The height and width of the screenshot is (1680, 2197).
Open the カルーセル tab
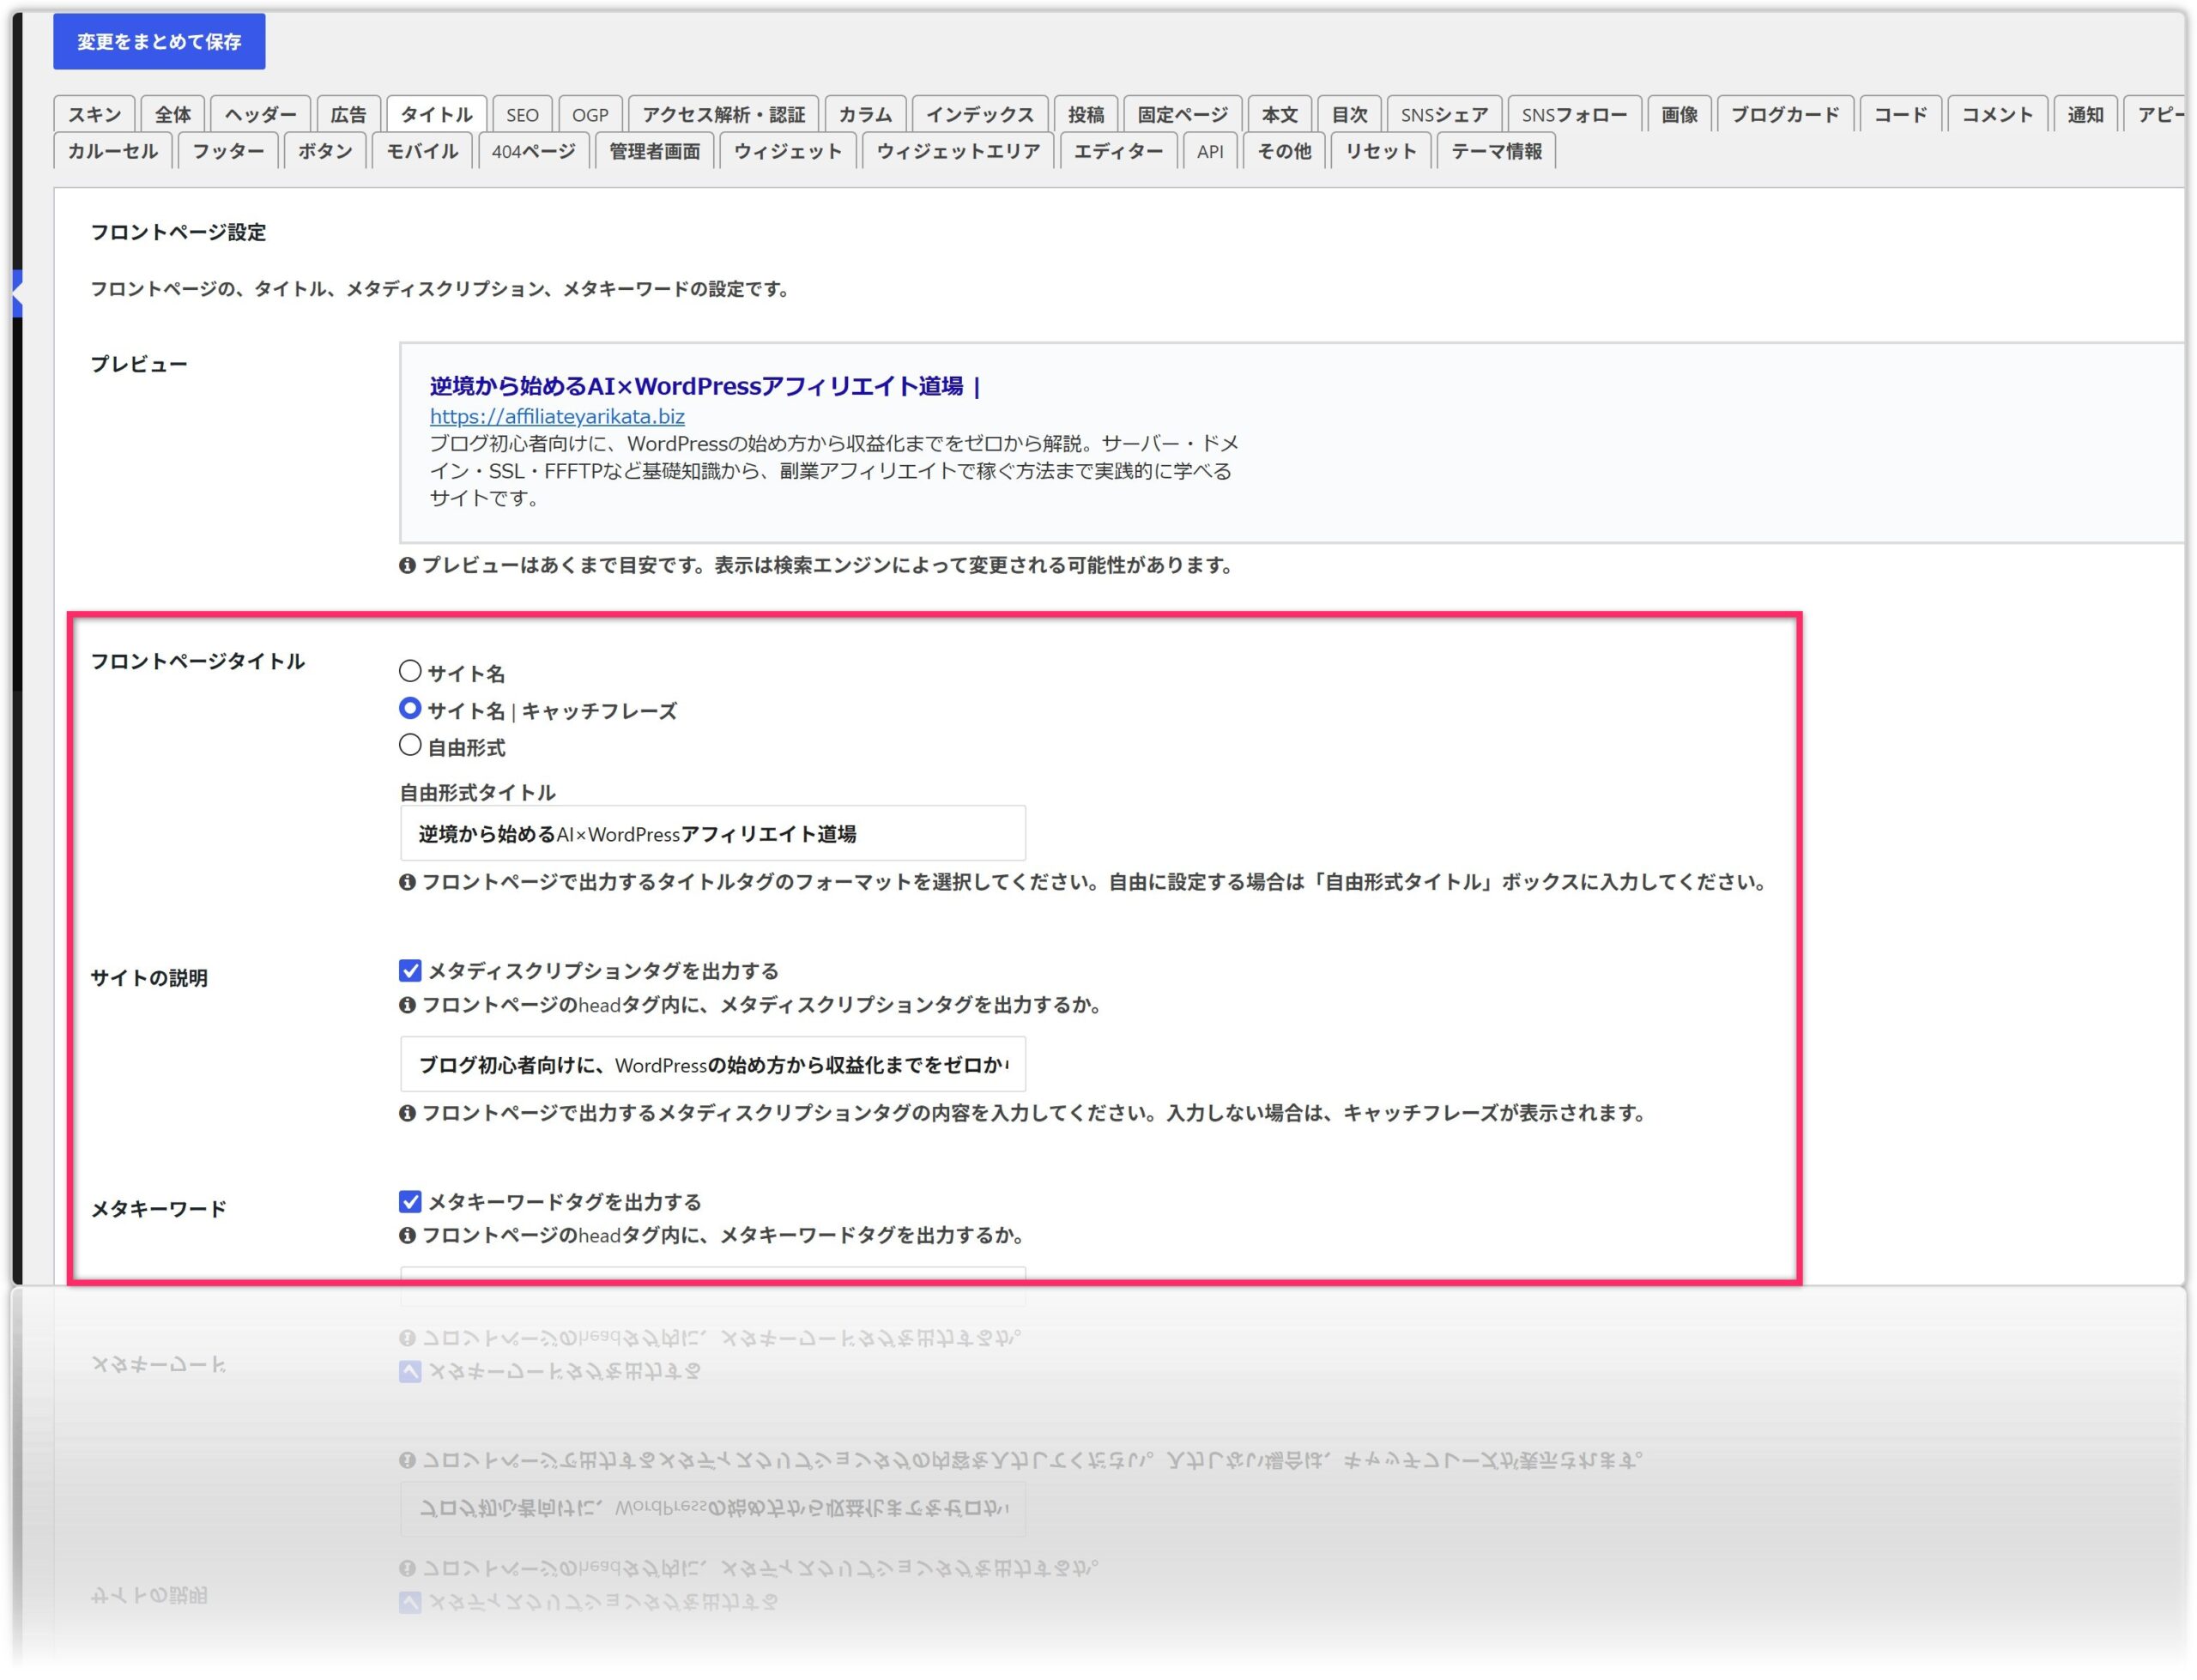[112, 151]
